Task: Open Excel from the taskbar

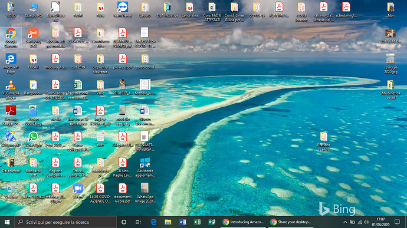Action: point(197,222)
